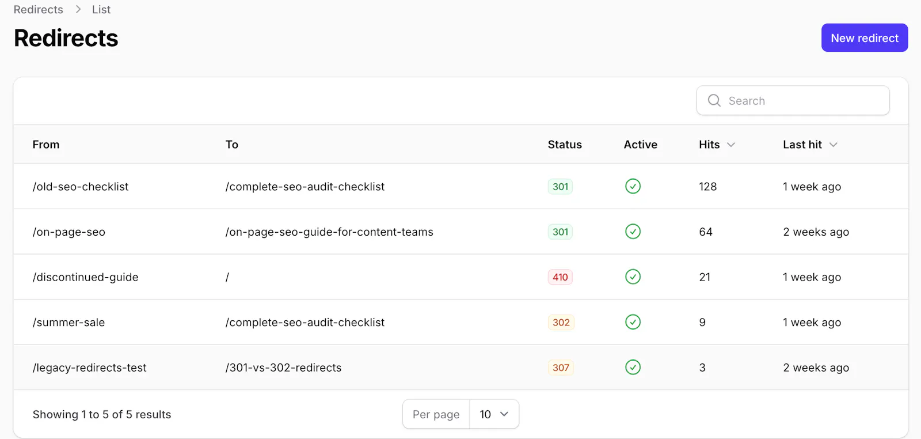Click the New redirect button

(x=865, y=38)
